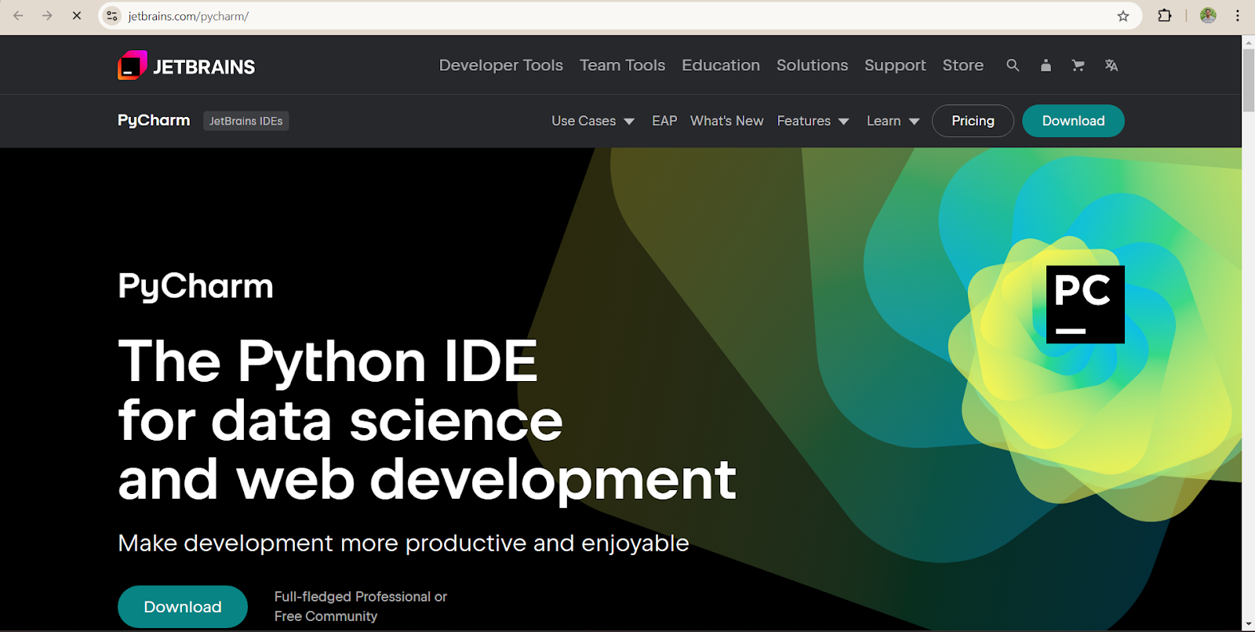
Task: Open the site search magnifier icon
Action: (x=1013, y=65)
